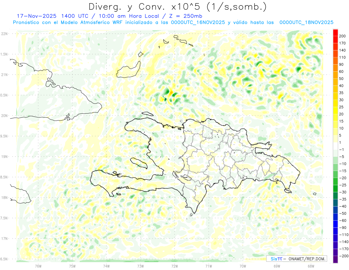
Task: Click the colorbar value '170' near the top
Action: click(x=342, y=43)
